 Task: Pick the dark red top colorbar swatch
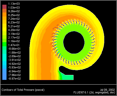click(x=4, y=7)
